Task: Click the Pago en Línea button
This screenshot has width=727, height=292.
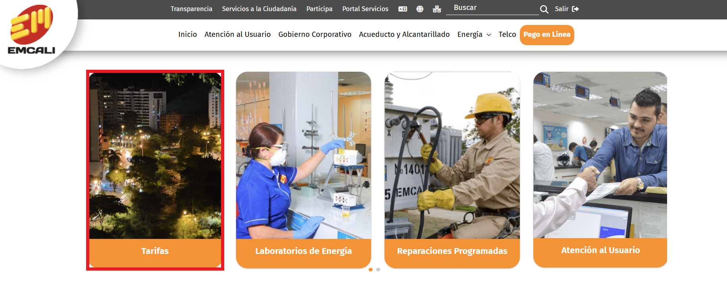Action: (x=547, y=35)
